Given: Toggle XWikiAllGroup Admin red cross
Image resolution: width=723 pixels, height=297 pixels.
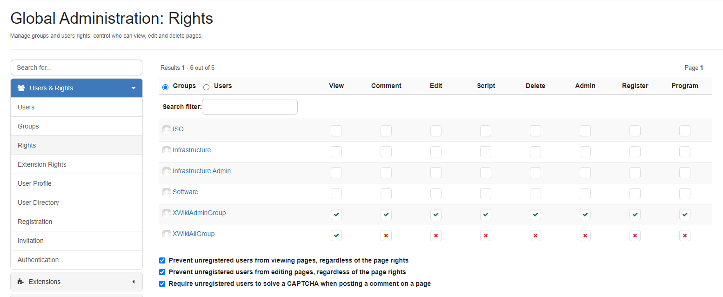Looking at the screenshot, I should (585, 236).
